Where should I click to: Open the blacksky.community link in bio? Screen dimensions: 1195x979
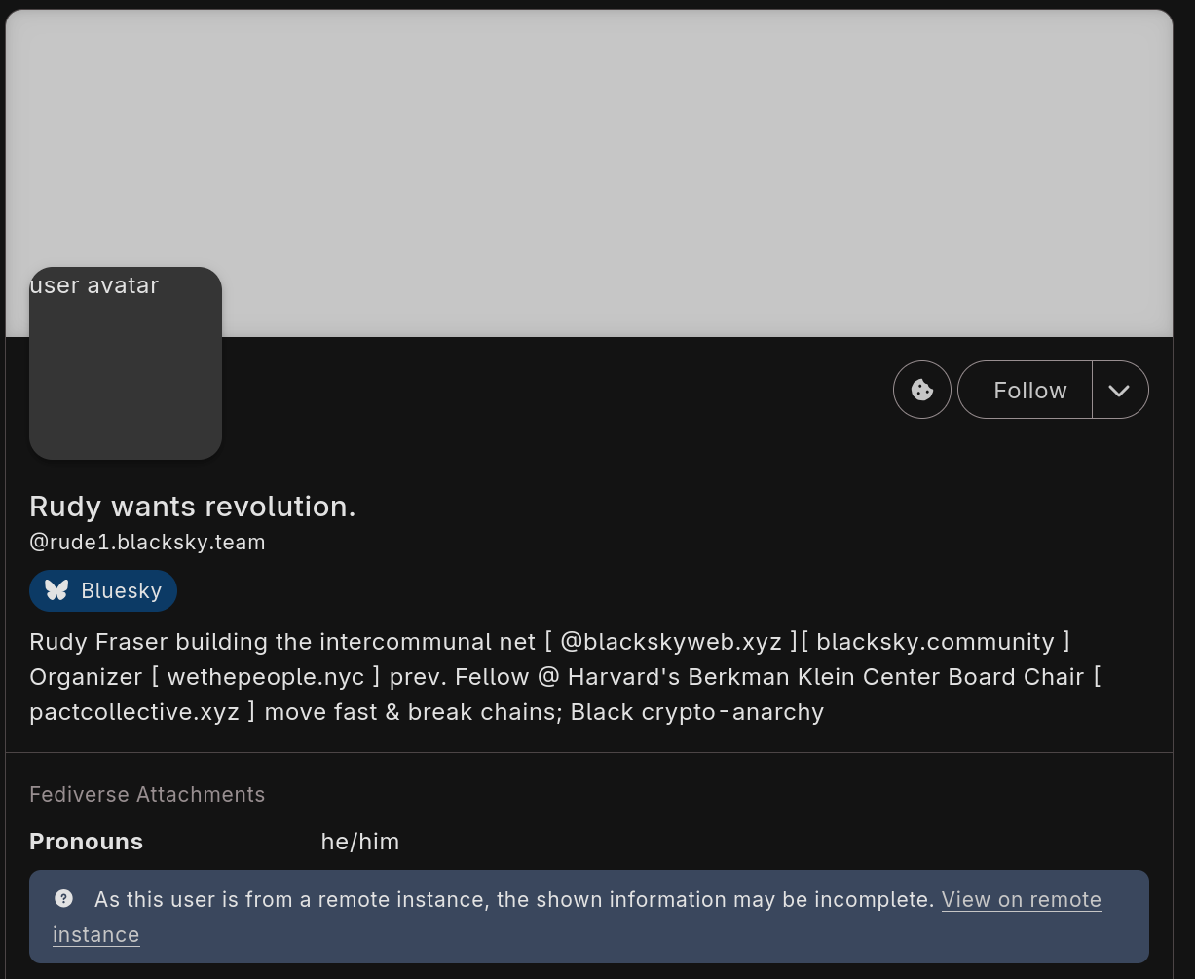(935, 642)
